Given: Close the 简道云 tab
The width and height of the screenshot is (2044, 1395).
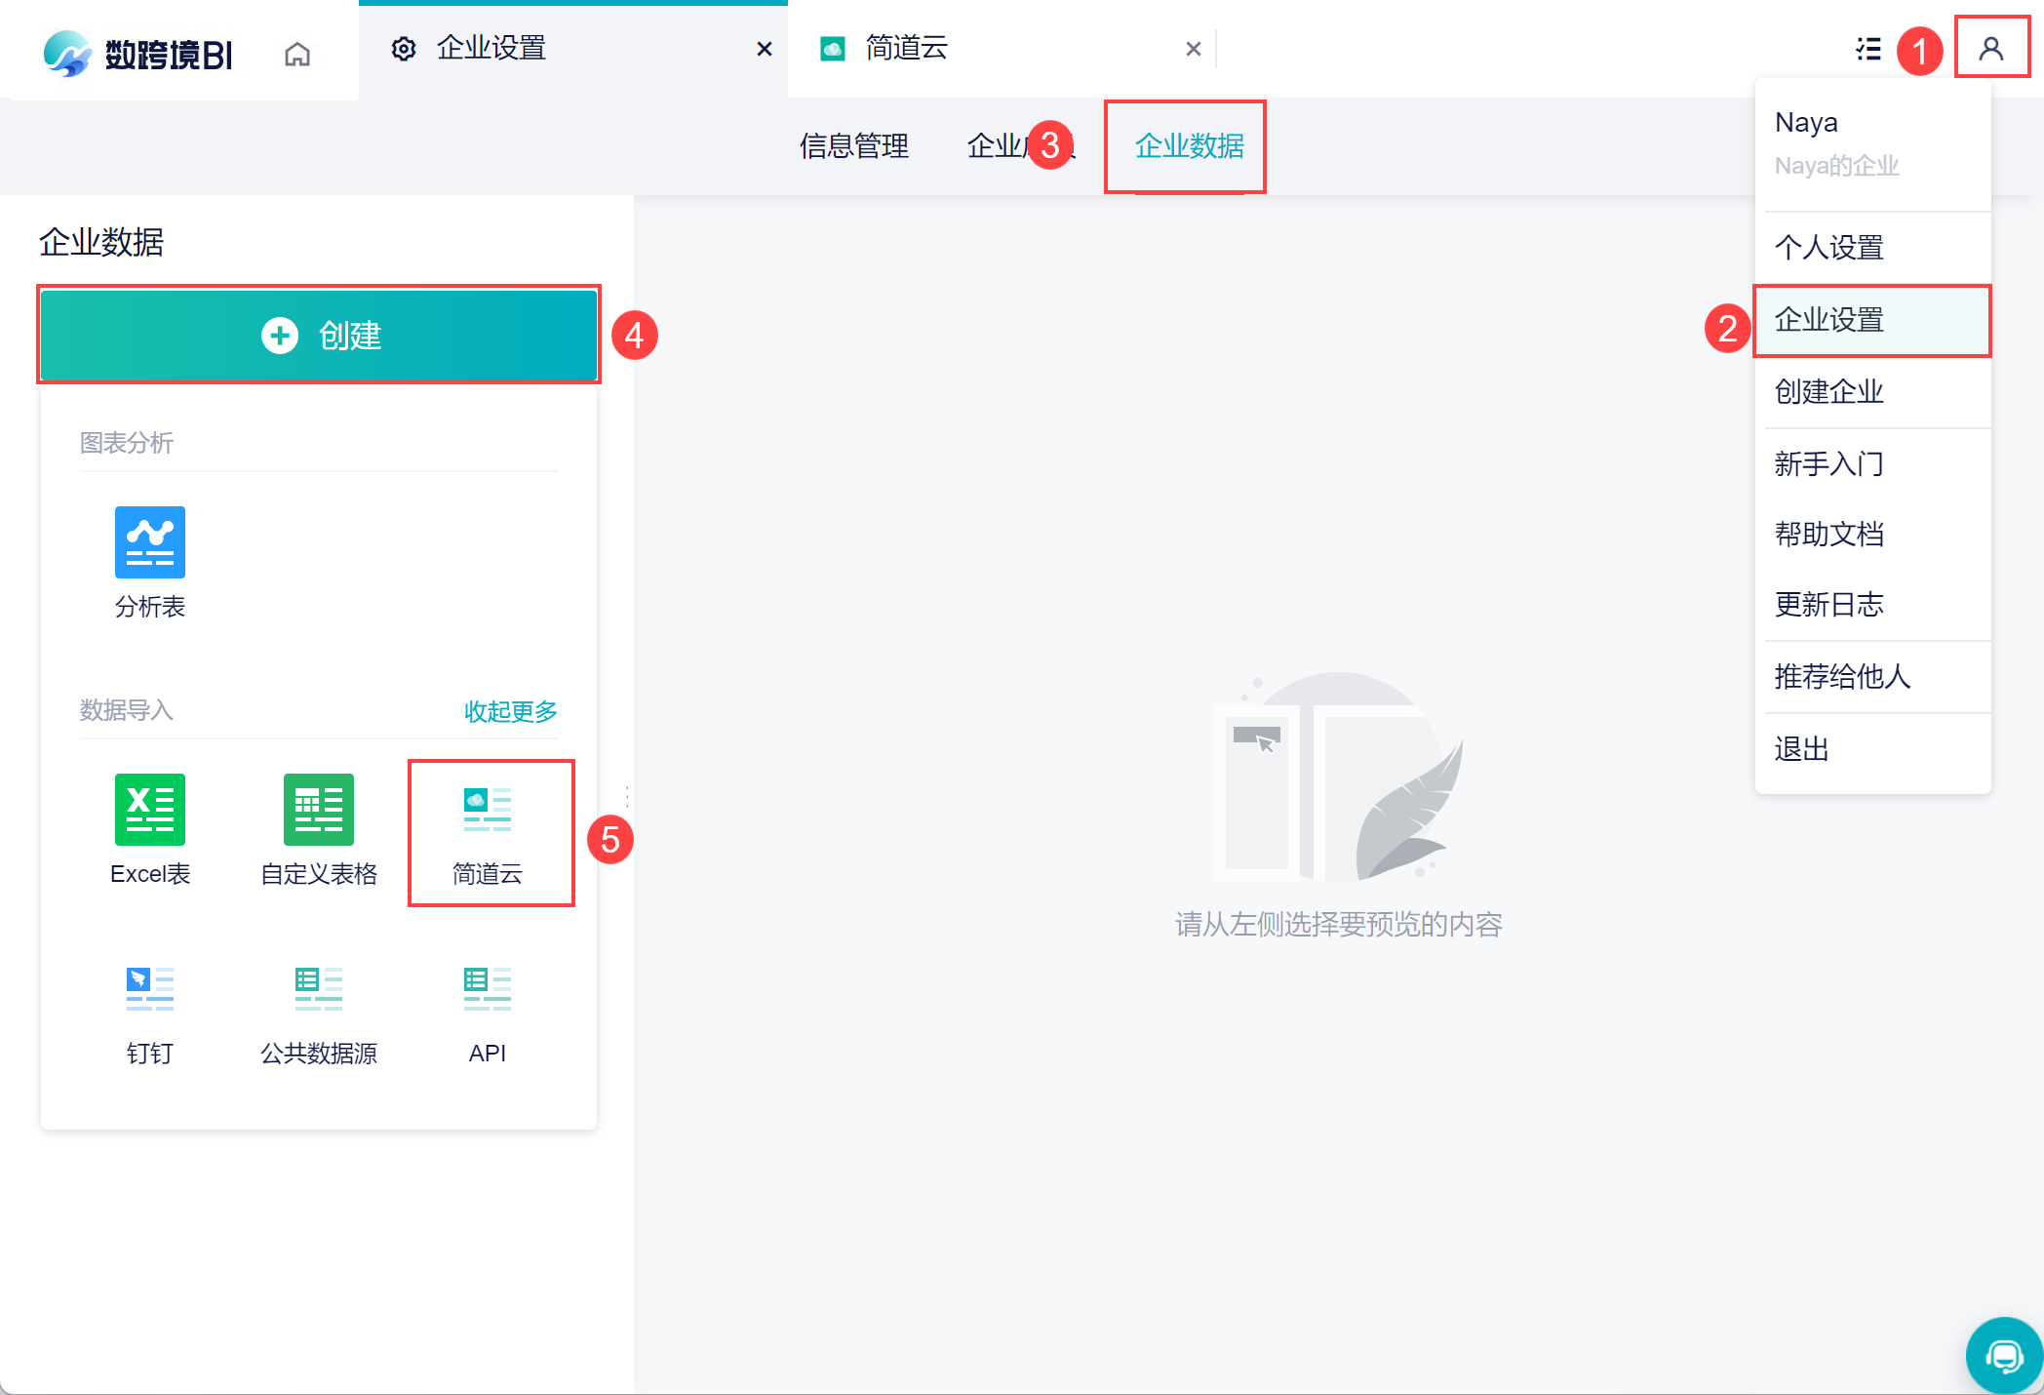Looking at the screenshot, I should (1193, 49).
